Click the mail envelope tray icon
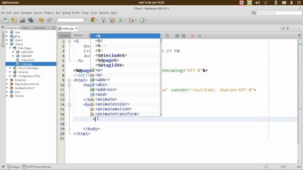Screen dimensions: 303x170 284,3
